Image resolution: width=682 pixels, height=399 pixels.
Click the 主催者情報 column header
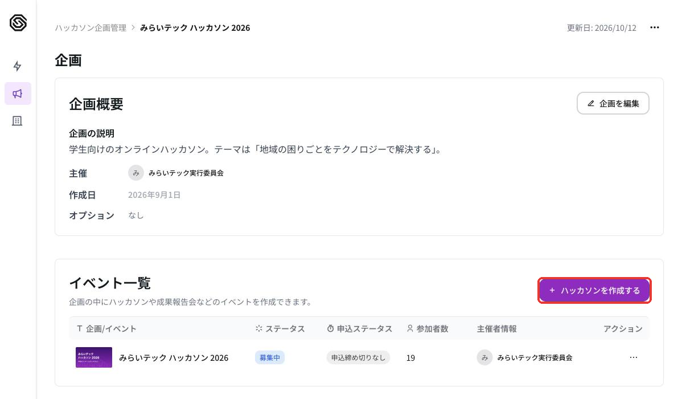[497, 329]
